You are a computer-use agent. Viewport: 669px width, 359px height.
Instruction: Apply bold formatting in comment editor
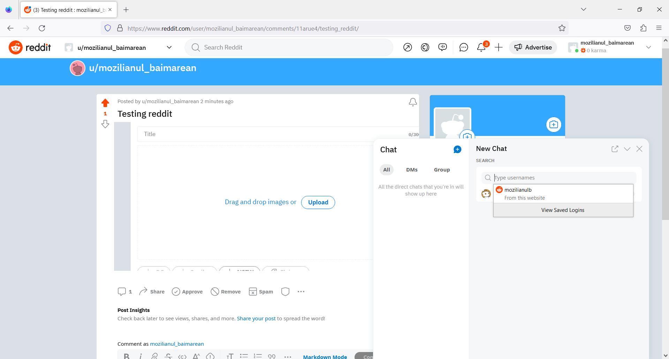coord(127,356)
